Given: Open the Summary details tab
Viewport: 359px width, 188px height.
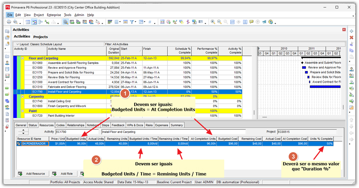Looking at the screenshot, I should point(177,125).
